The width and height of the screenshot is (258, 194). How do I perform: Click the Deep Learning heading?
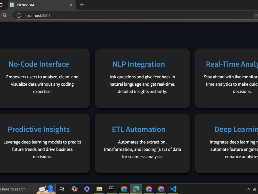click(x=236, y=129)
